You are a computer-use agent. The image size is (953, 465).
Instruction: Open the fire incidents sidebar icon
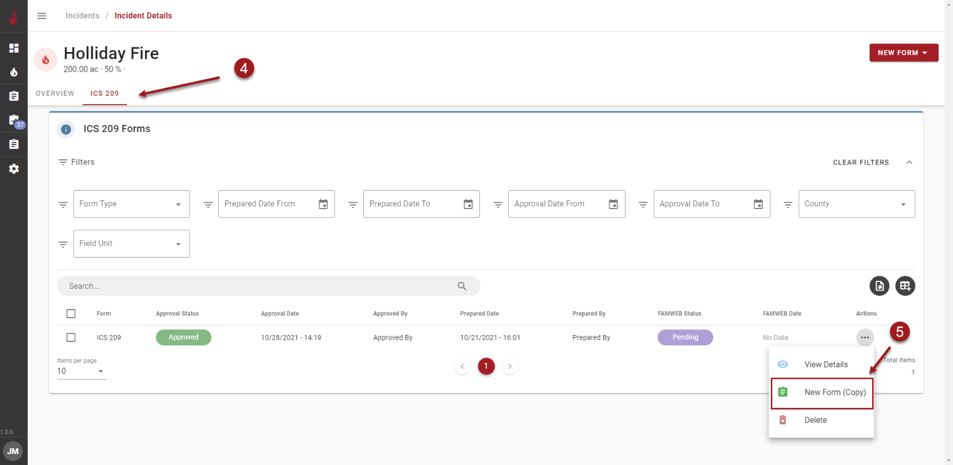[14, 72]
